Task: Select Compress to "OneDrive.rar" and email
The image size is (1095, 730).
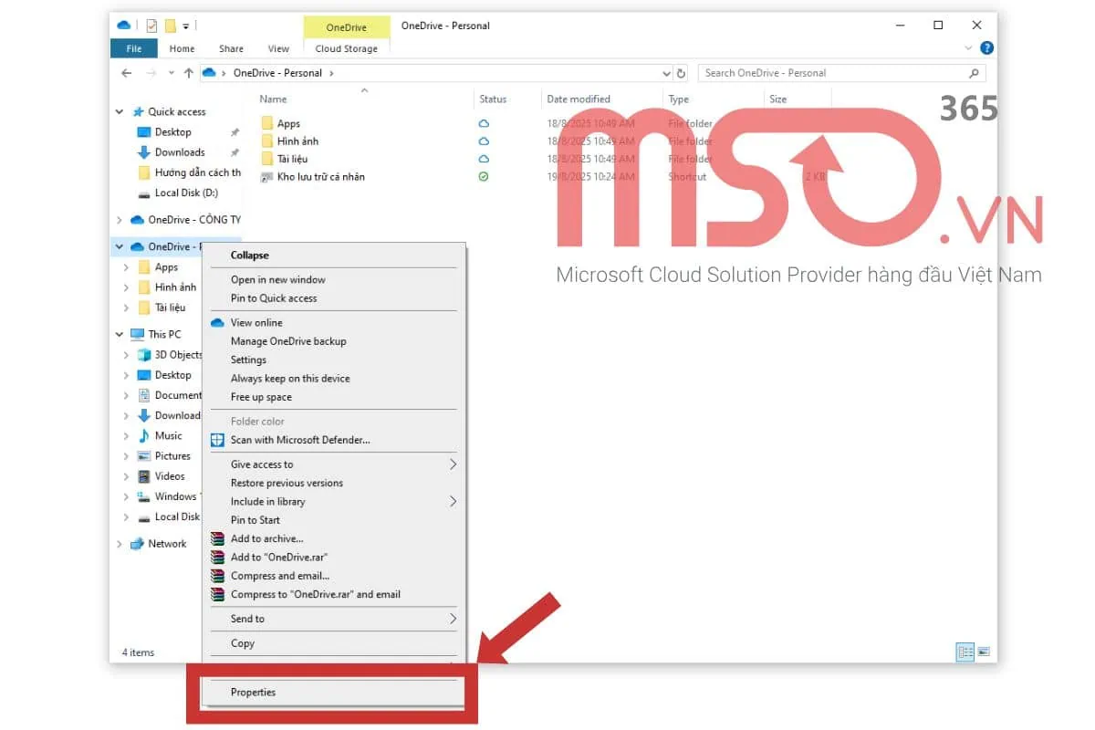Action: [x=334, y=594]
